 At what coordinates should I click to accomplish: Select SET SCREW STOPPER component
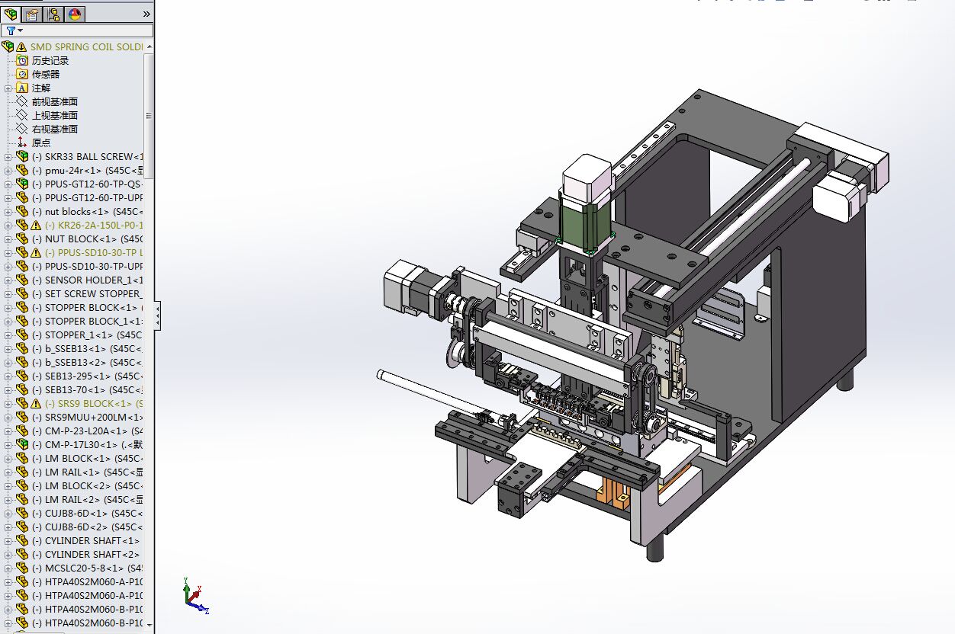click(88, 293)
